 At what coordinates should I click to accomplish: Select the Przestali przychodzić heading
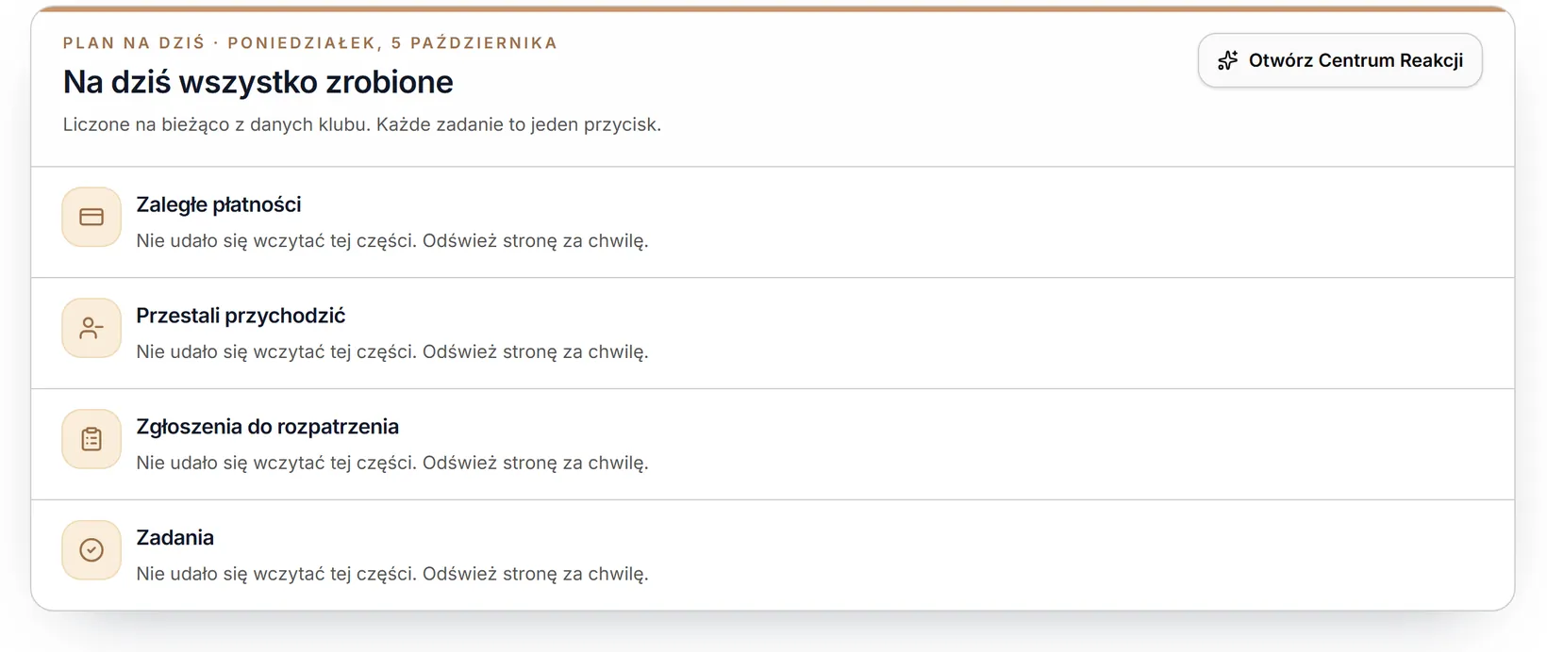click(x=241, y=316)
